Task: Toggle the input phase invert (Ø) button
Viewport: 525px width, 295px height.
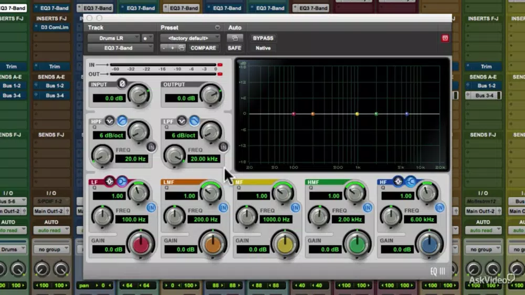Action: coord(122,83)
